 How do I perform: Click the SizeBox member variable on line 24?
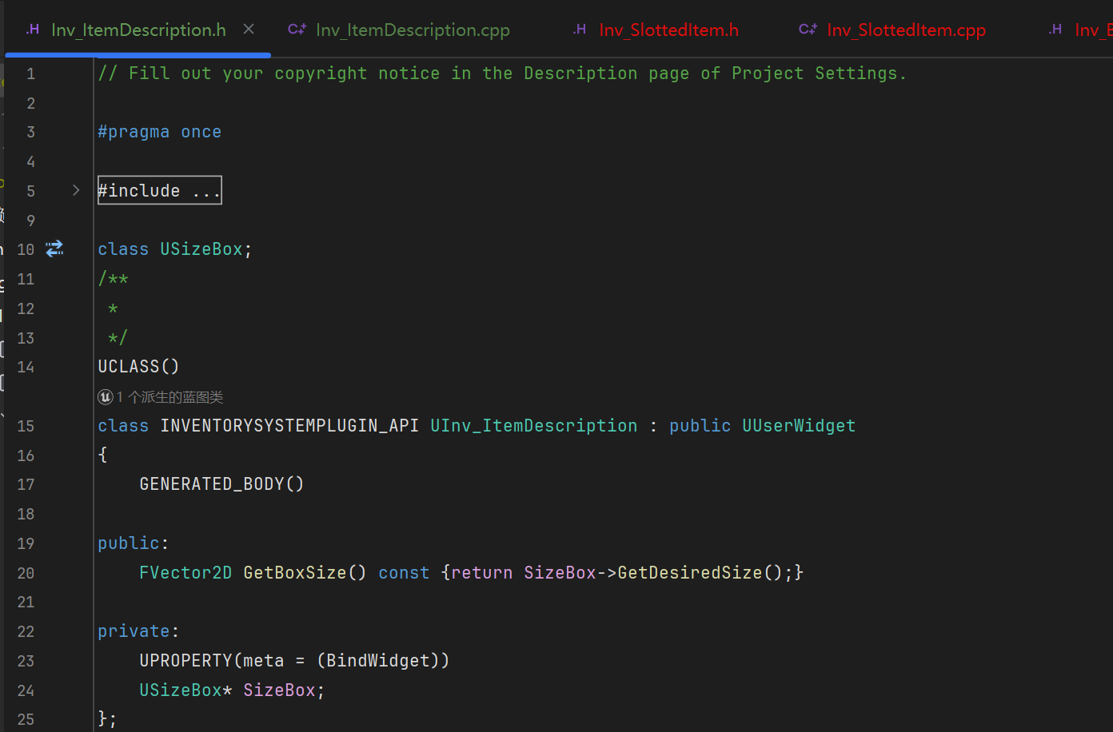click(279, 690)
